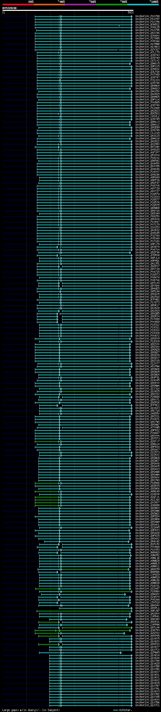This screenshot has width=161, height=712.
Task: Click the query end position 543
Action: [x=130, y=12]
